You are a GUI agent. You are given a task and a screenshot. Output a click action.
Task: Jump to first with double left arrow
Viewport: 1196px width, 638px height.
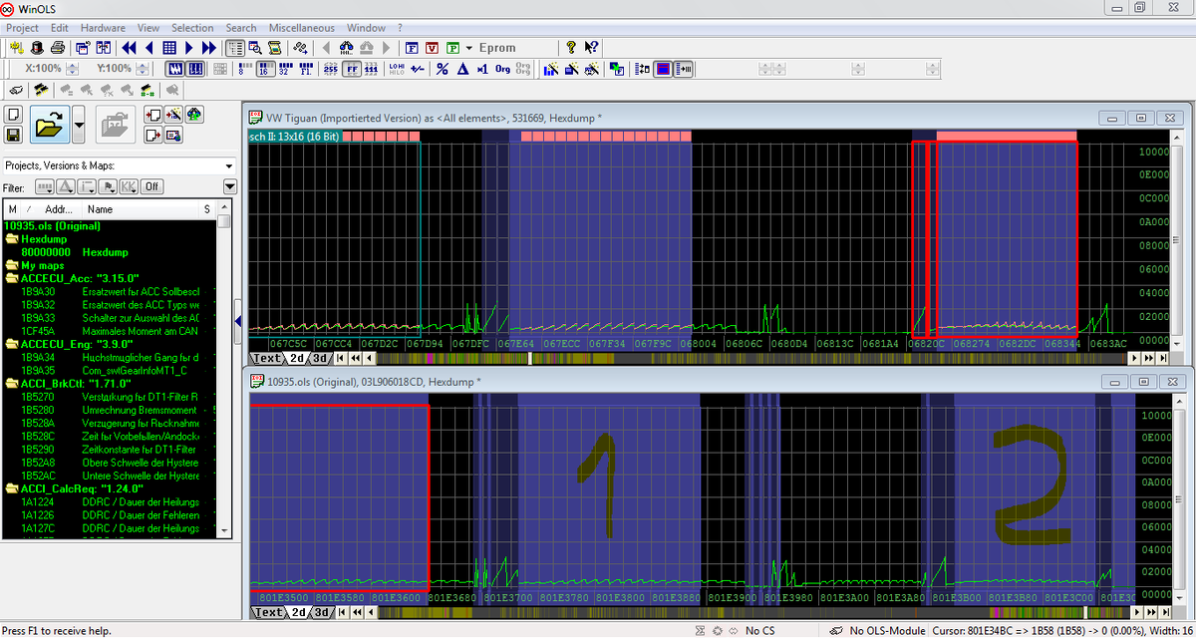pos(129,47)
